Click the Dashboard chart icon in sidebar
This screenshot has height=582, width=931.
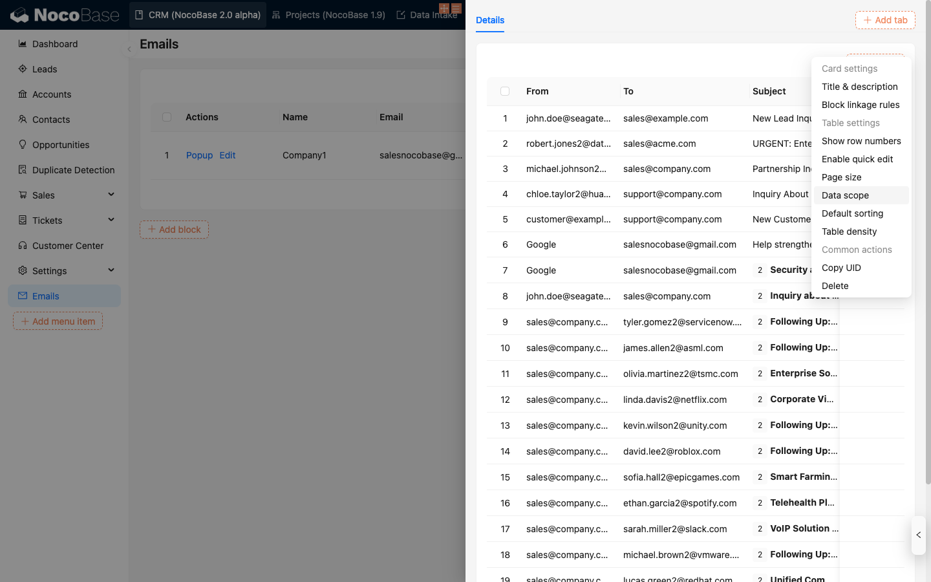click(23, 44)
